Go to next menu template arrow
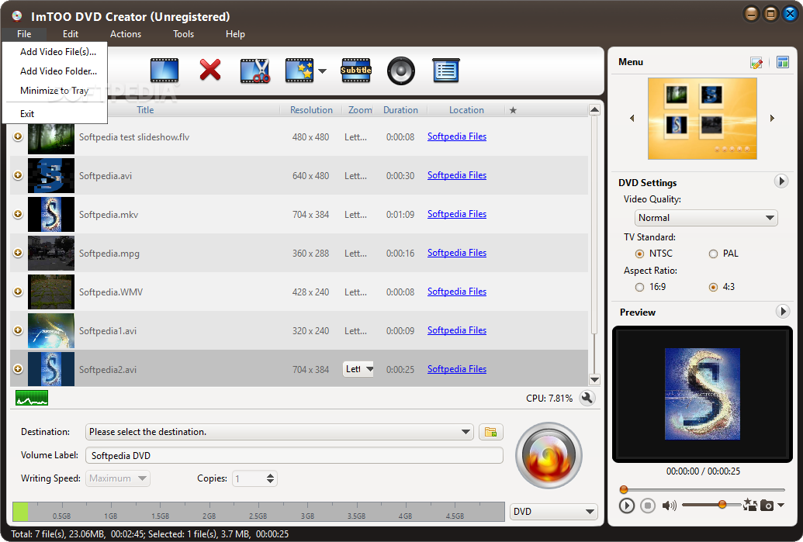Viewport: 803px width, 542px height. [772, 118]
